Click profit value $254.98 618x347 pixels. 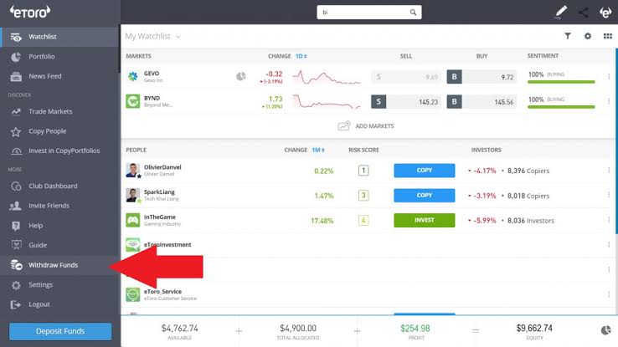tap(415, 328)
